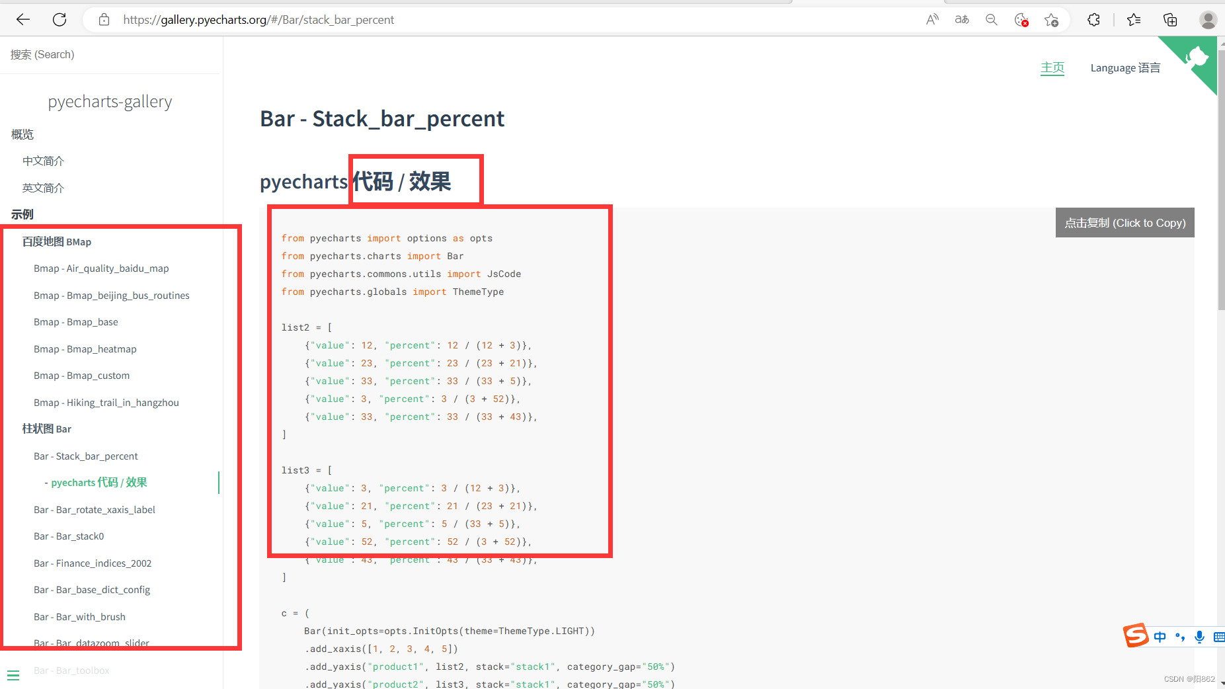Image resolution: width=1225 pixels, height=689 pixels.
Task: Activate Sogou voice input microphone
Action: pyautogui.click(x=1199, y=637)
